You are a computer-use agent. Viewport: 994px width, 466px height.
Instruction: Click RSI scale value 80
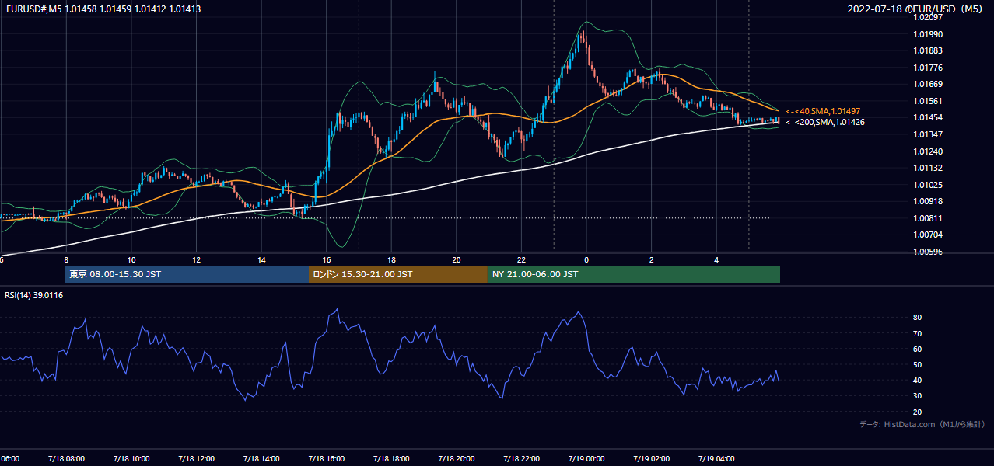pos(918,318)
